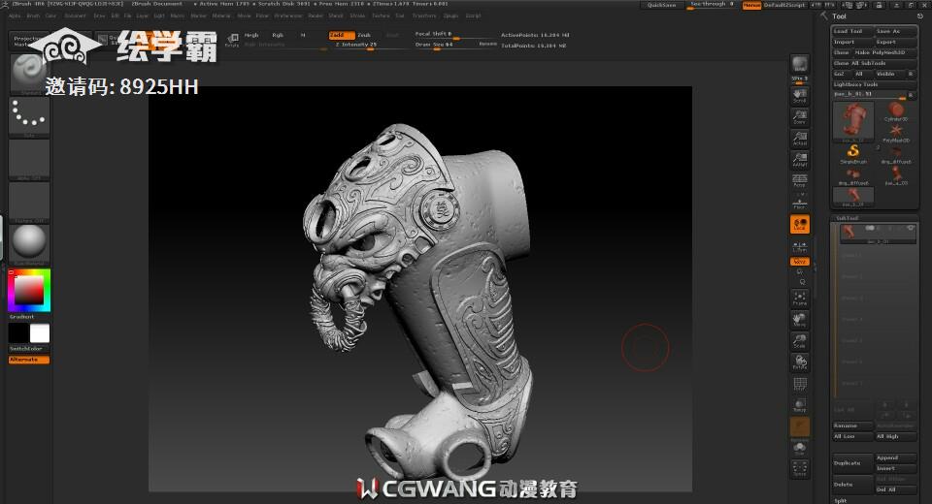Click the QuickSave button

pos(661,5)
